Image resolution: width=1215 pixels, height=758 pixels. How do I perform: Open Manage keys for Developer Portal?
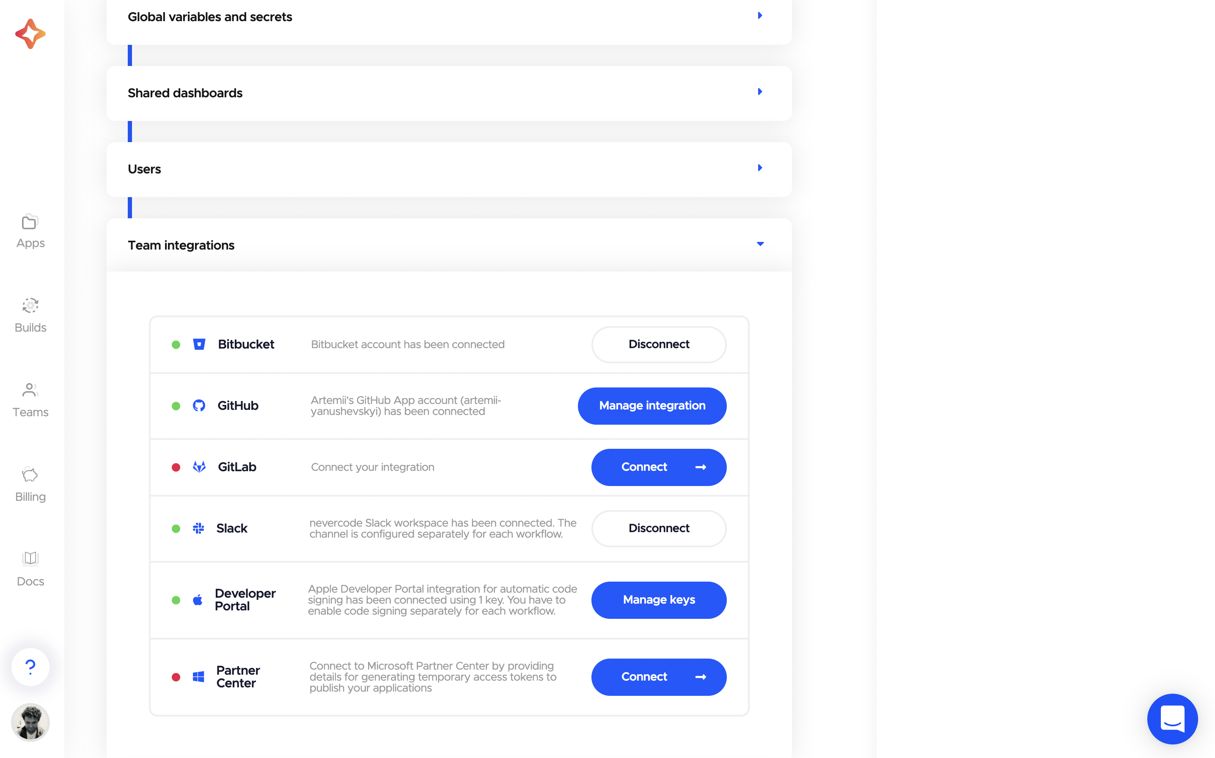[x=659, y=599]
